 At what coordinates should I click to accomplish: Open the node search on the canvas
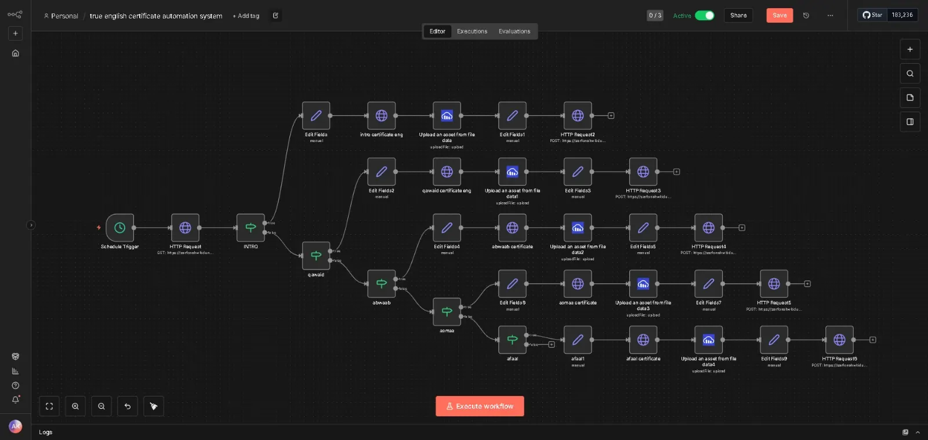click(910, 74)
